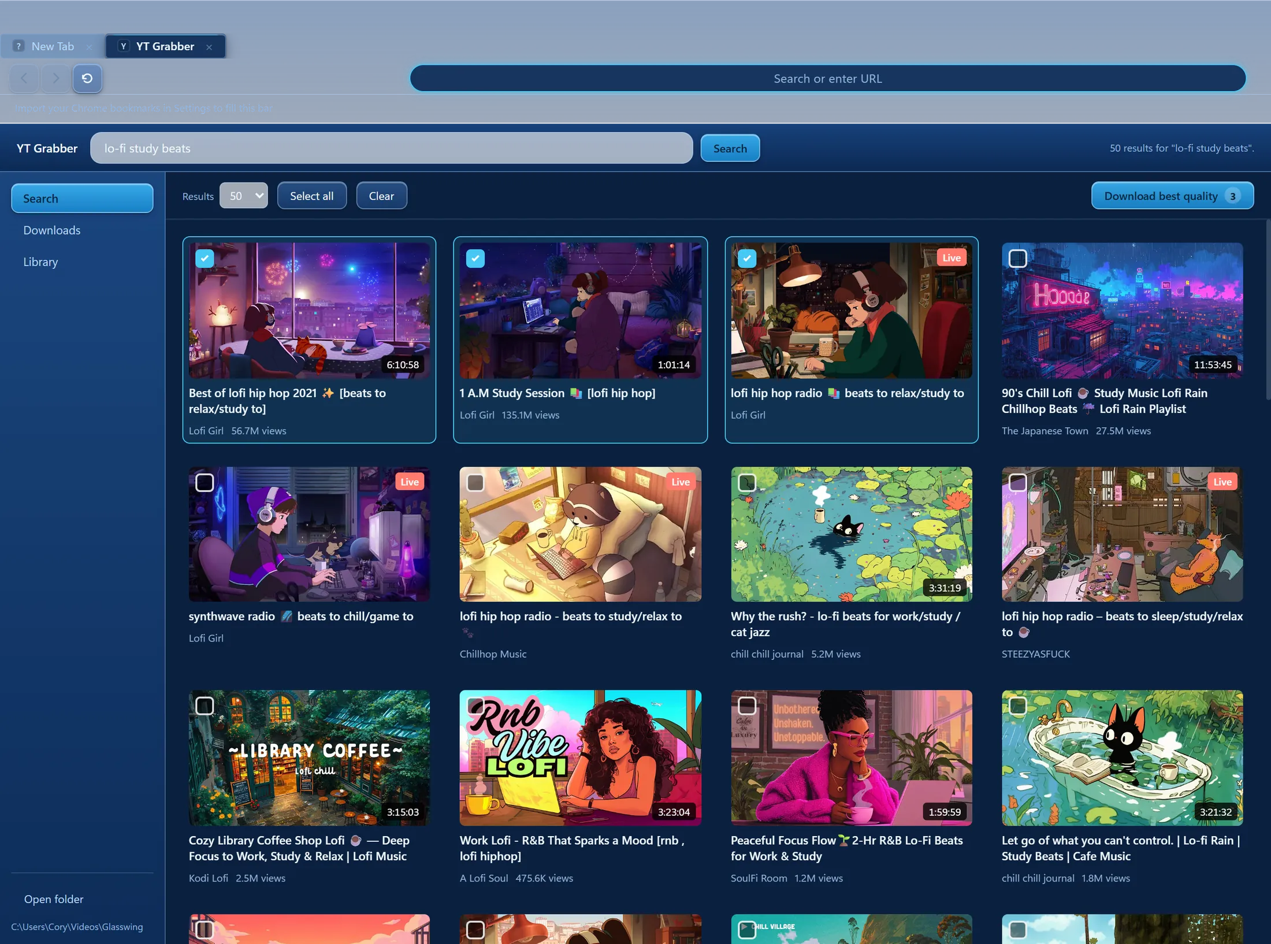Click channel name Kodi Lofi

tap(209, 878)
